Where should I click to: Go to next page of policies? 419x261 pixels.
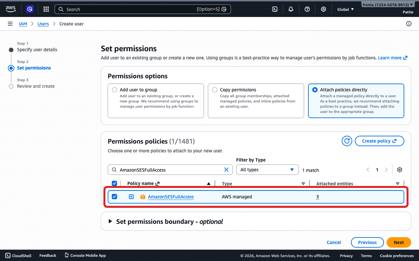[386, 170]
